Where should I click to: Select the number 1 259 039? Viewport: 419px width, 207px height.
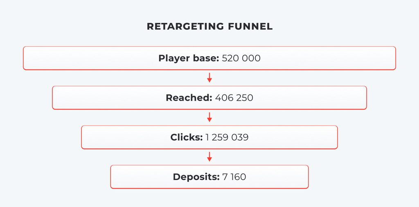point(227,137)
